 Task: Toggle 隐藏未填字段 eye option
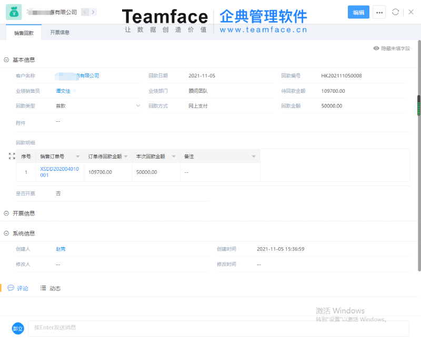tap(392, 48)
